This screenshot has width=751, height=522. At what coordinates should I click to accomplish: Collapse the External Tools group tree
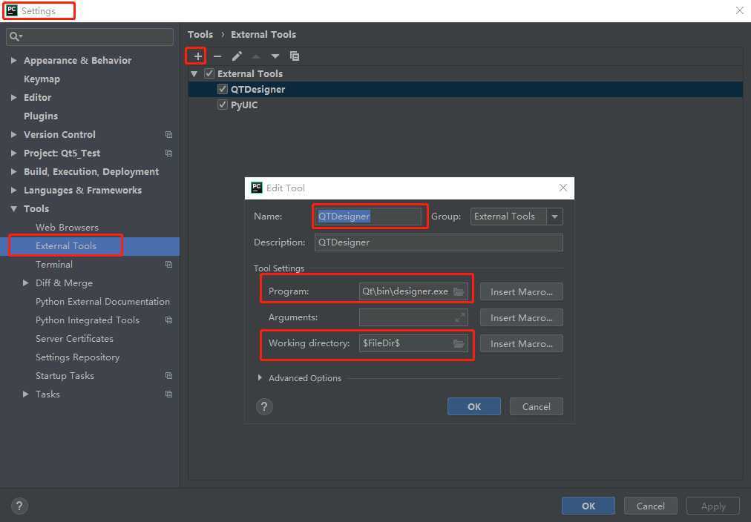click(x=194, y=74)
